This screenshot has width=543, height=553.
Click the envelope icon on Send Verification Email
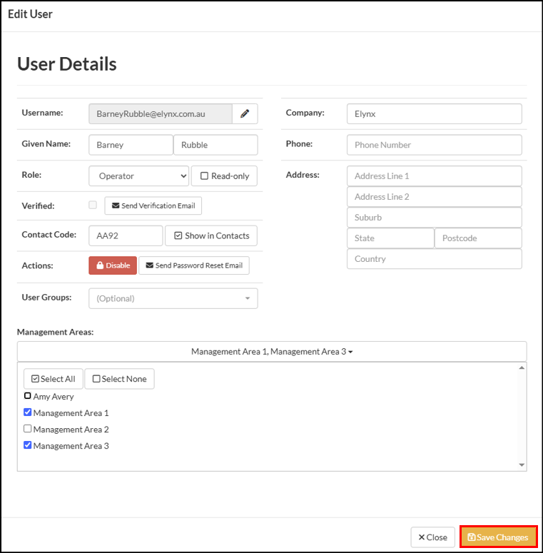click(x=116, y=206)
